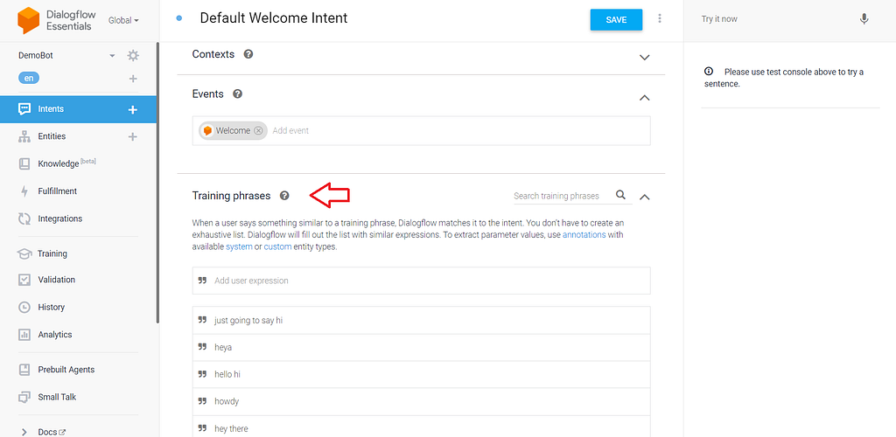
Task: Click the help icon beside Training phrases
Action: 284,196
